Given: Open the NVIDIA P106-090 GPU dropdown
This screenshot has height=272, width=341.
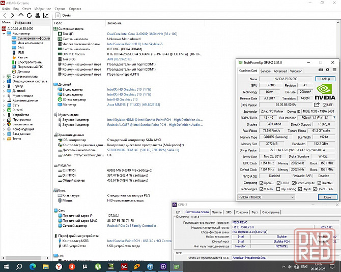Looking at the screenshot, I should tap(266, 197).
